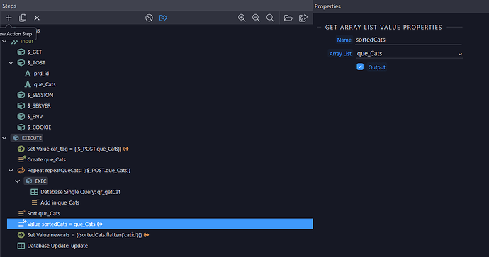Screen dimensions: 489x257
Task: Duplicate the selected step using copy icon
Action: (x=23, y=18)
